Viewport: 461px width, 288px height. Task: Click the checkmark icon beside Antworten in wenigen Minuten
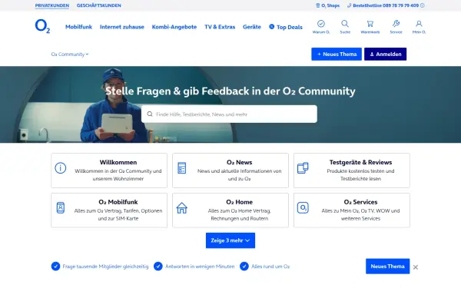[158, 266]
